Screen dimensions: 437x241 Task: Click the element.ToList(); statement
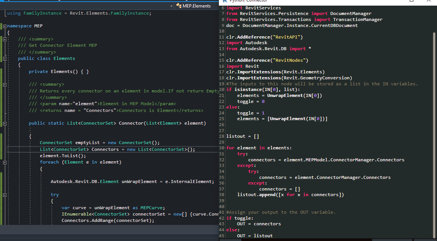[x=63, y=156]
